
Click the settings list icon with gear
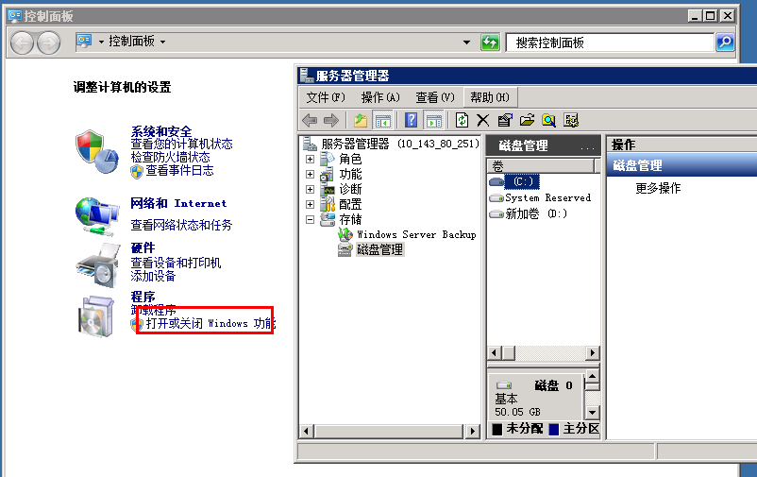[571, 120]
